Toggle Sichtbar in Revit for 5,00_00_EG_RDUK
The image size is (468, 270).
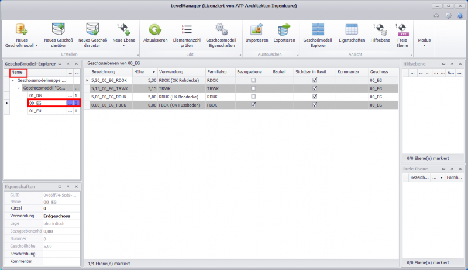pyautogui.click(x=315, y=97)
